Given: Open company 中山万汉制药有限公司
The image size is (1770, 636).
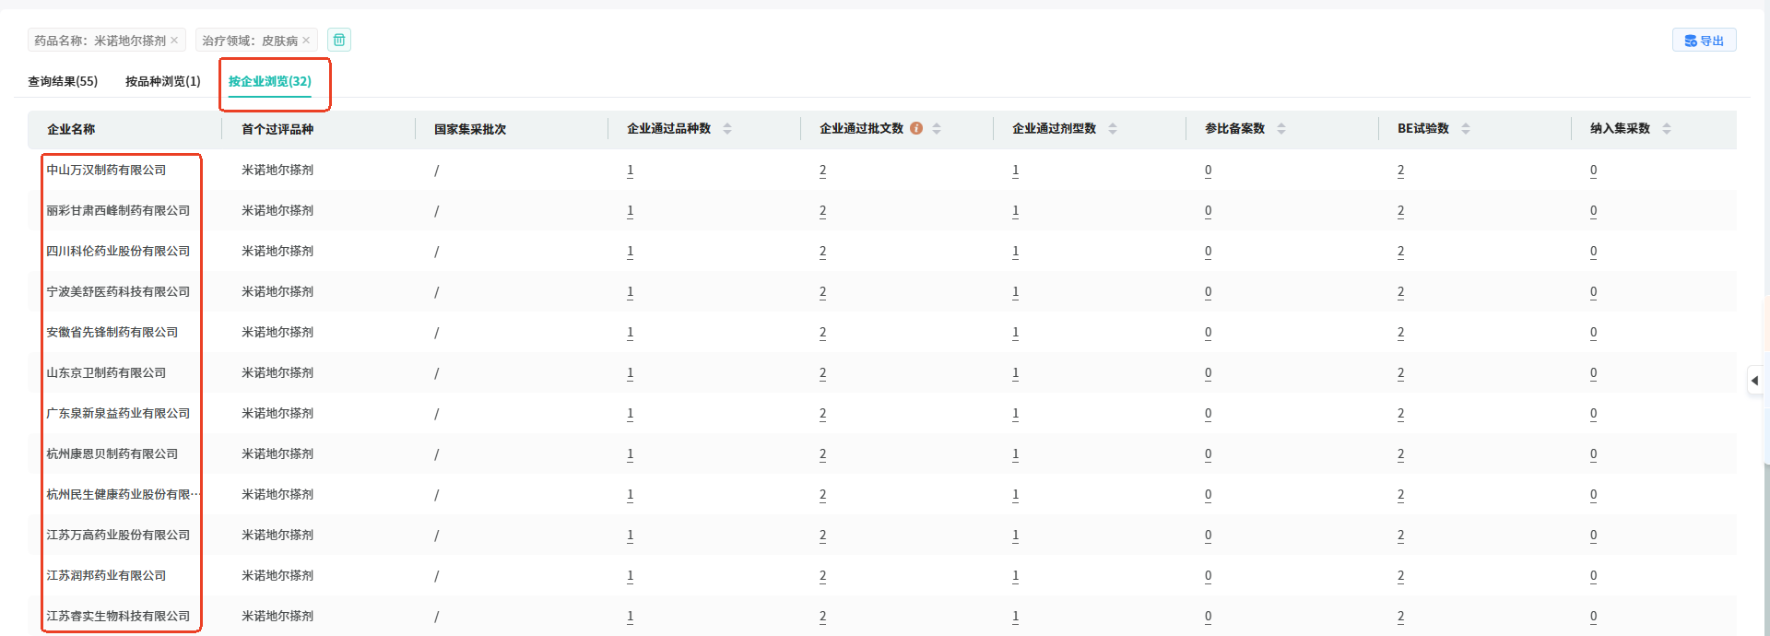Looking at the screenshot, I should tap(106, 170).
